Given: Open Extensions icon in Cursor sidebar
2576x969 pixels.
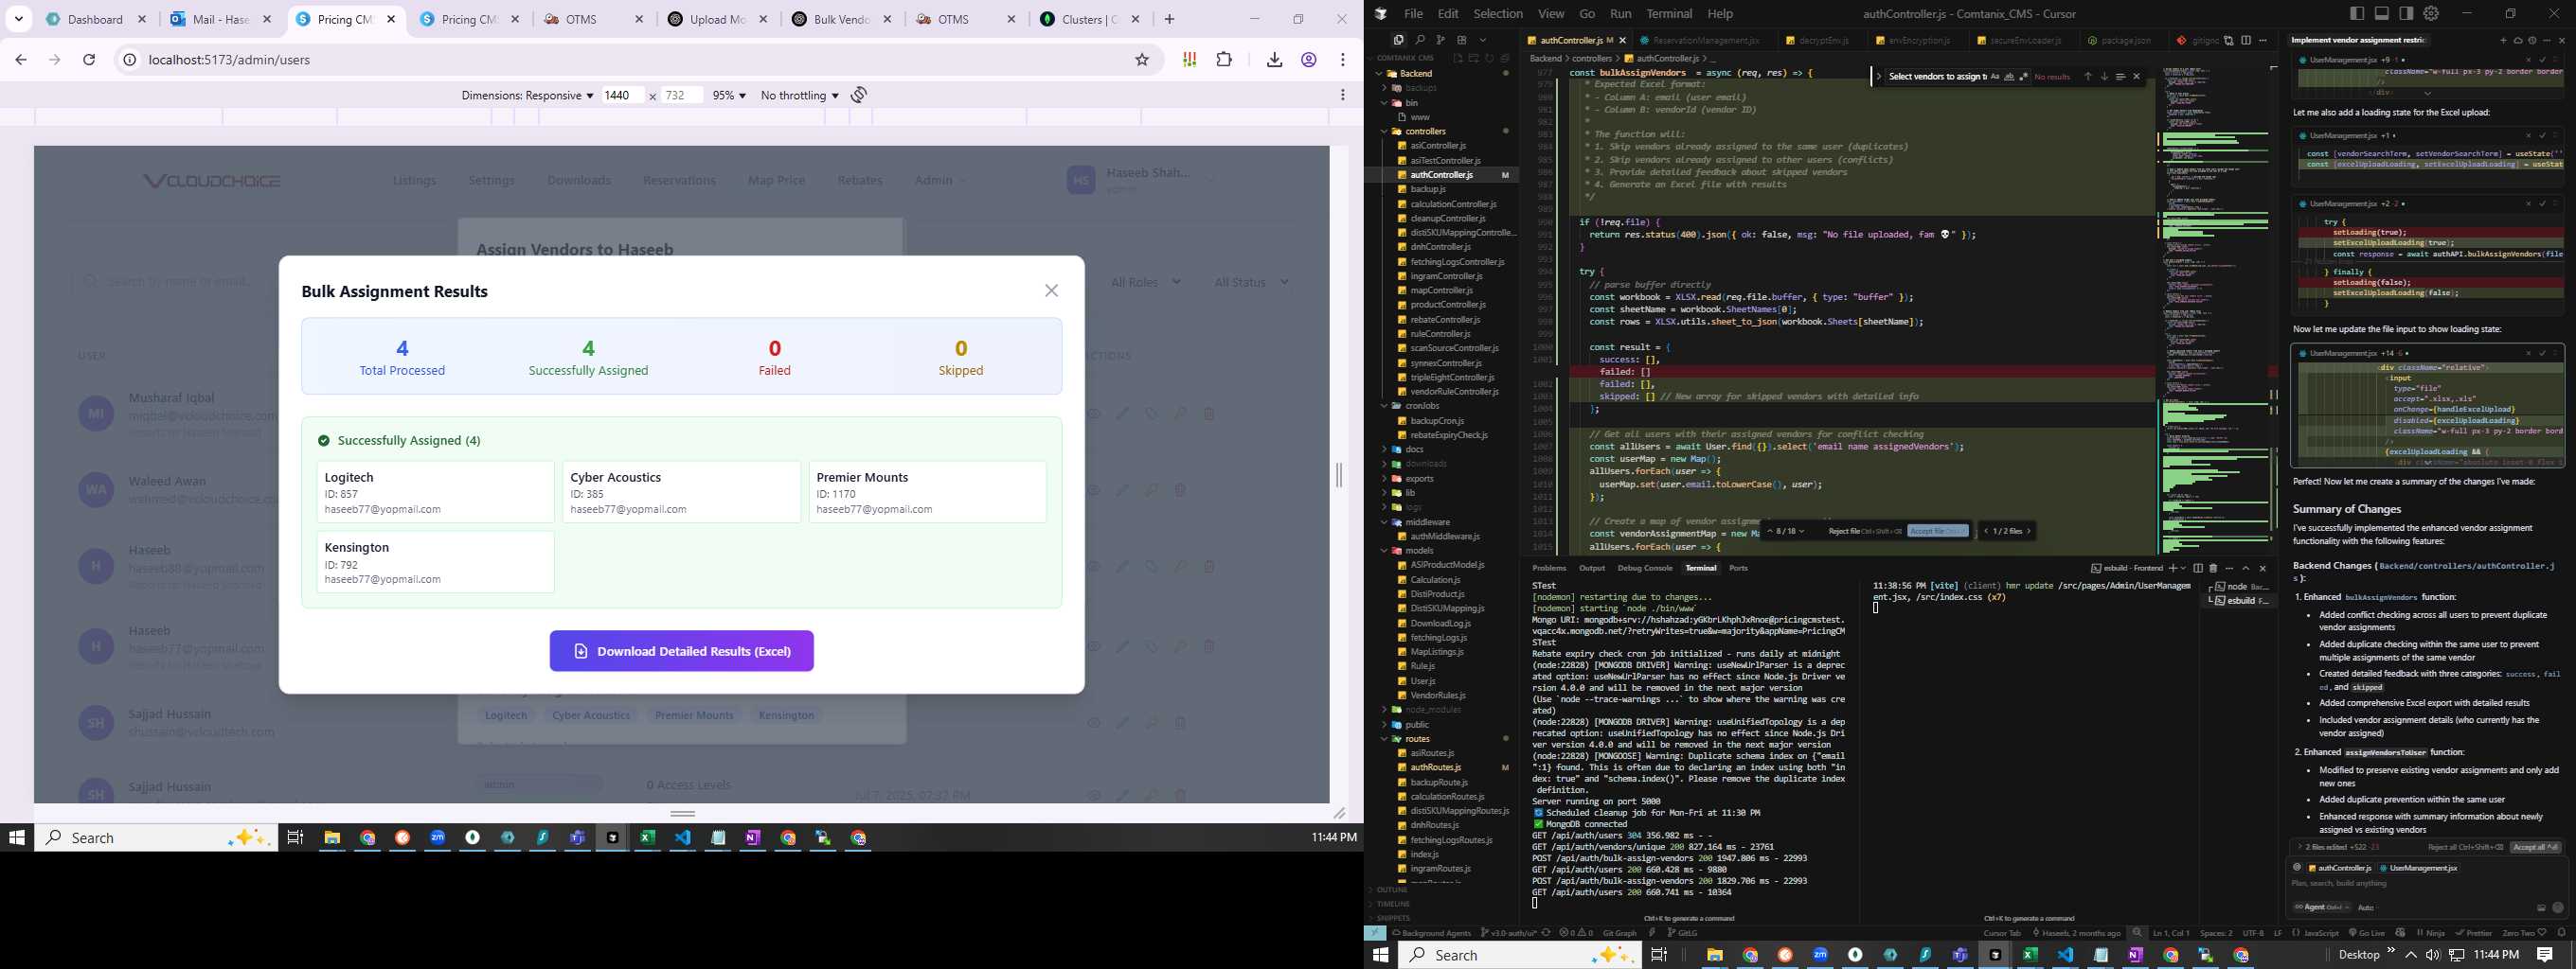Looking at the screenshot, I should pos(1462,40).
